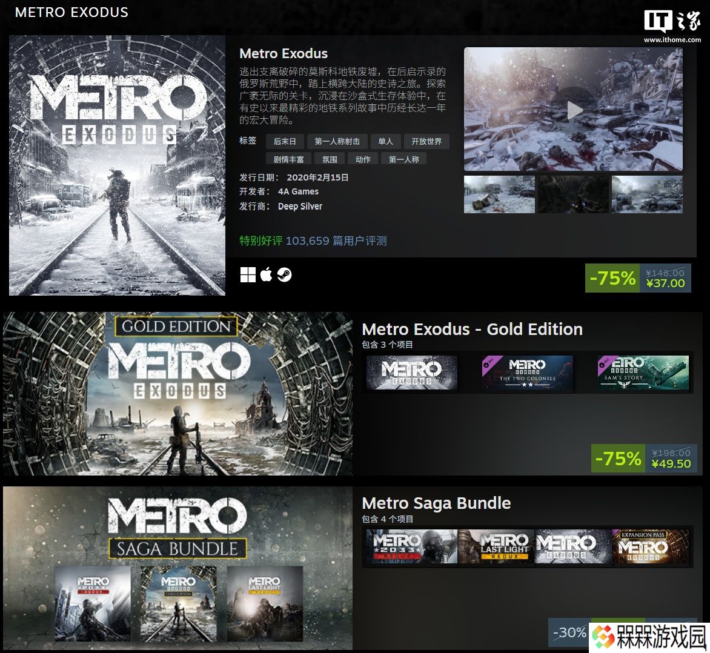Open the first screenshot thumbnail below video
This screenshot has width=710, height=653.
click(x=499, y=194)
